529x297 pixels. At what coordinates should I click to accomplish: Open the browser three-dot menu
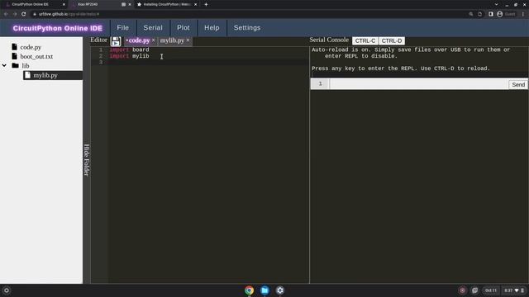pyautogui.click(x=523, y=14)
